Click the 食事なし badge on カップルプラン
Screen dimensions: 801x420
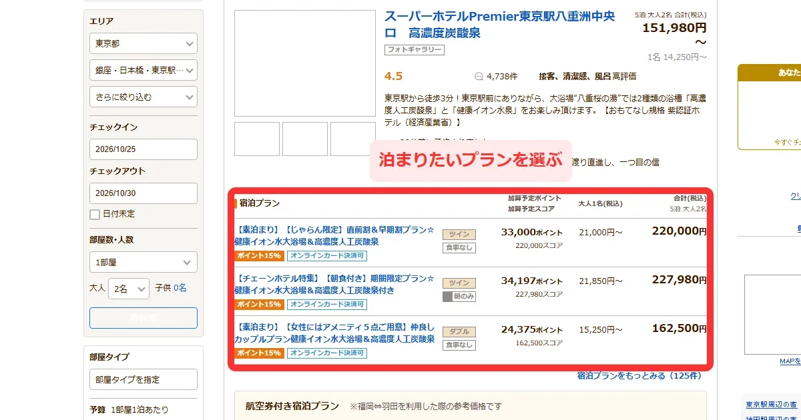[459, 345]
